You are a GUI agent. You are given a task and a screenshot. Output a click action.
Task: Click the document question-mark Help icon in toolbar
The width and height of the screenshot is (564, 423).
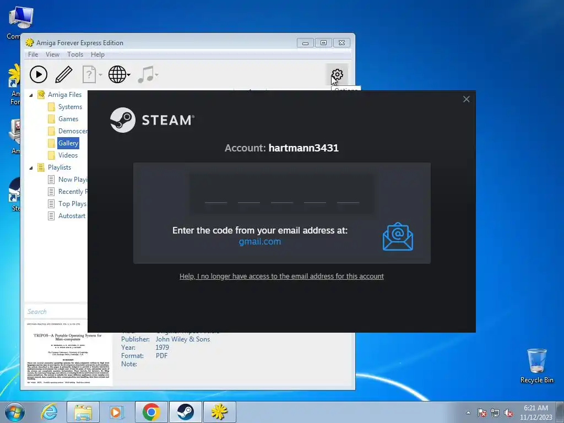(89, 74)
